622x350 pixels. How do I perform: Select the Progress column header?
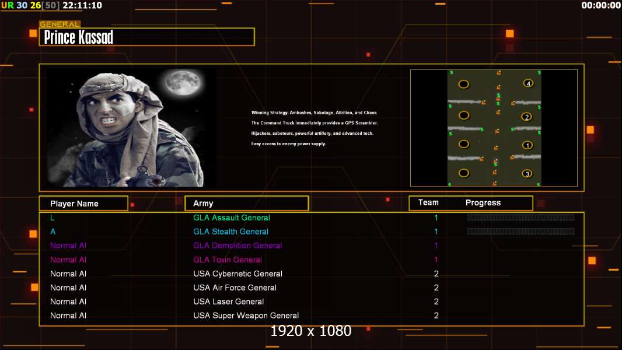[483, 202]
